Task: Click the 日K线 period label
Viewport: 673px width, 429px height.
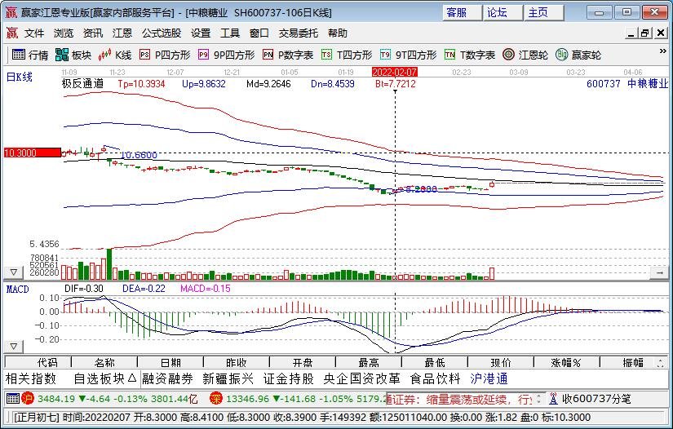Action: 20,77
